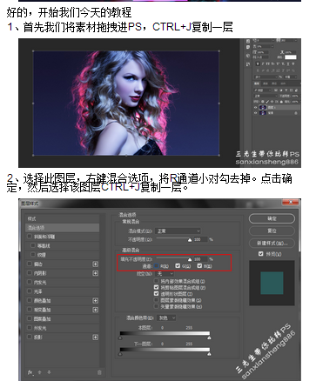Click the type layer filter T icon
This screenshot has height=381, width=316.
coord(286,90)
